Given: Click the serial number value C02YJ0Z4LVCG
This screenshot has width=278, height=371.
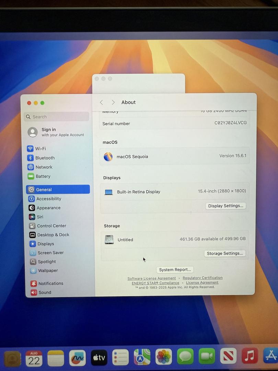Looking at the screenshot, I should (x=231, y=123).
